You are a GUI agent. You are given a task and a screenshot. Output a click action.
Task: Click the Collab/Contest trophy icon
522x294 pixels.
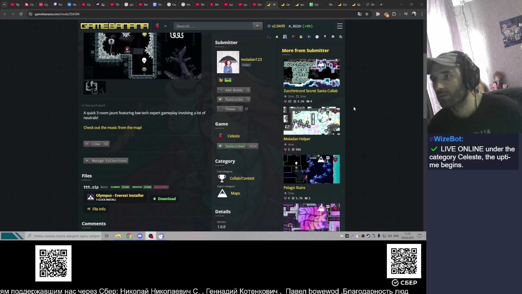pos(222,178)
